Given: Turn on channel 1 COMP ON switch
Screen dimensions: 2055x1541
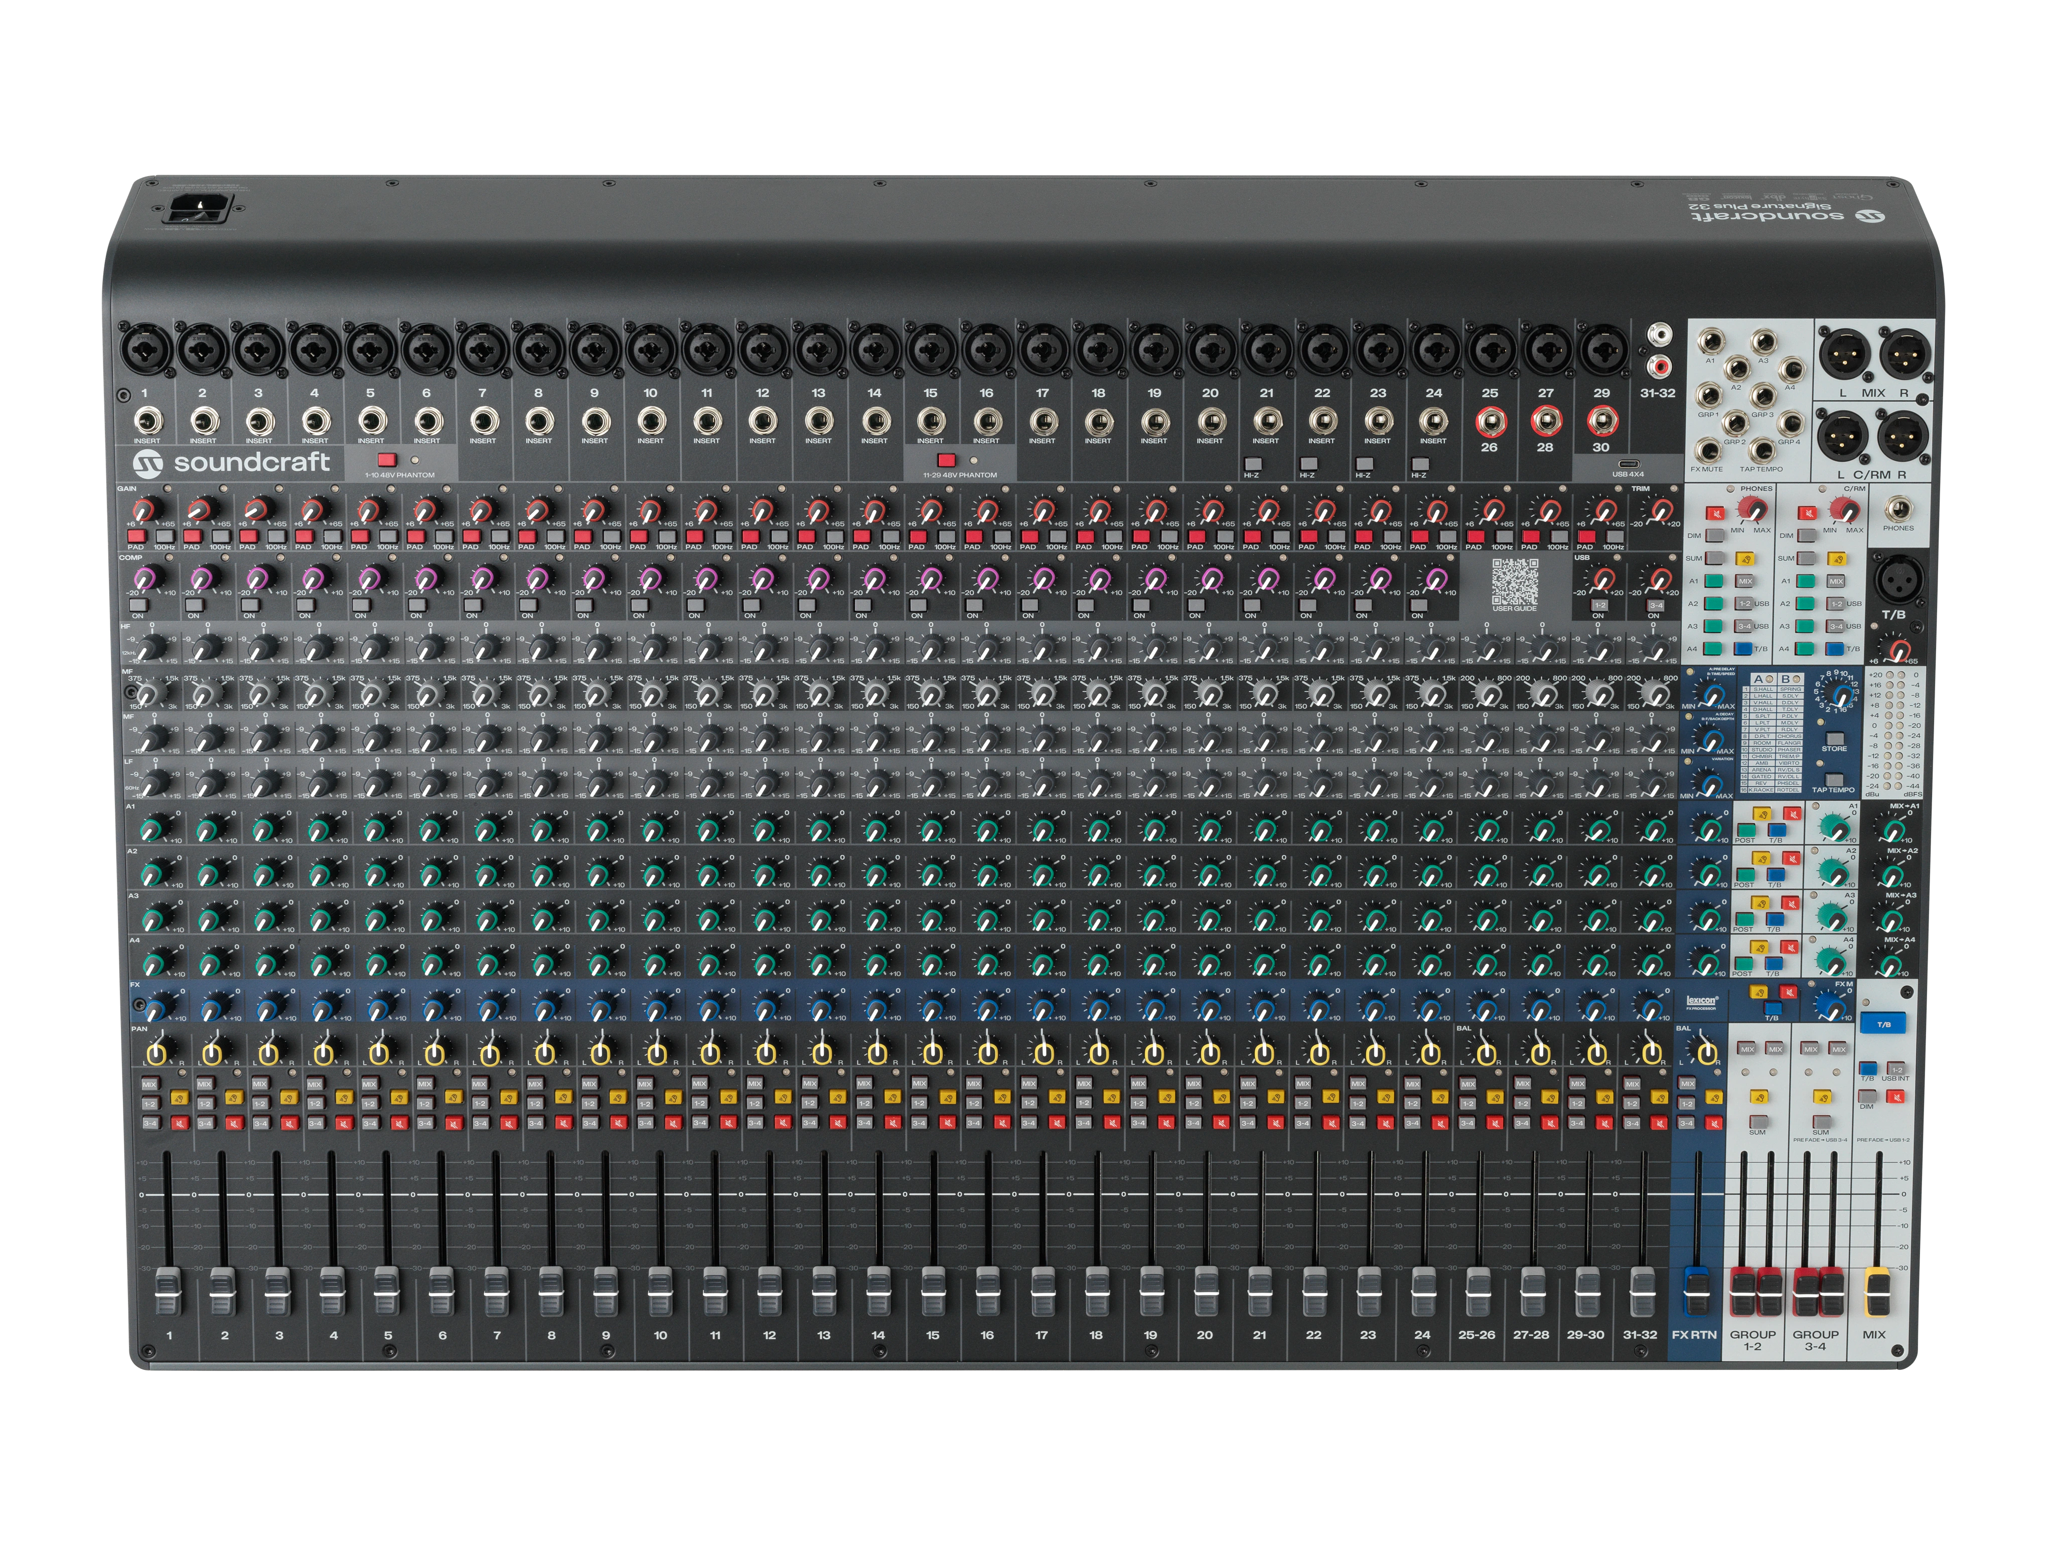Looking at the screenshot, I should coord(138,605).
